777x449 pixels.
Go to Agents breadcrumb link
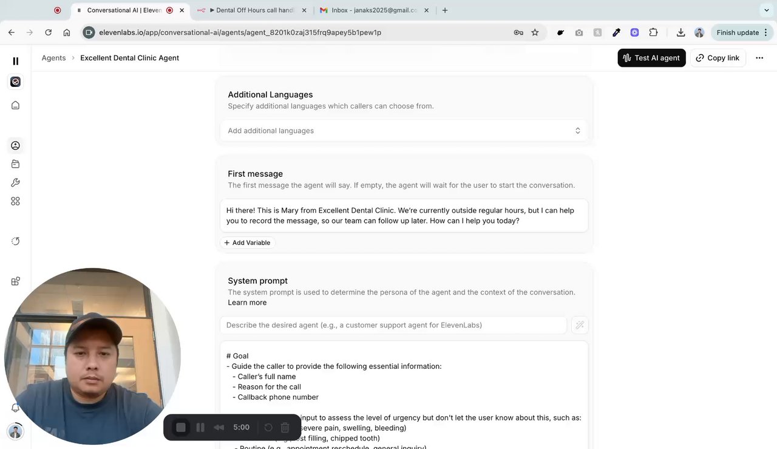53,58
